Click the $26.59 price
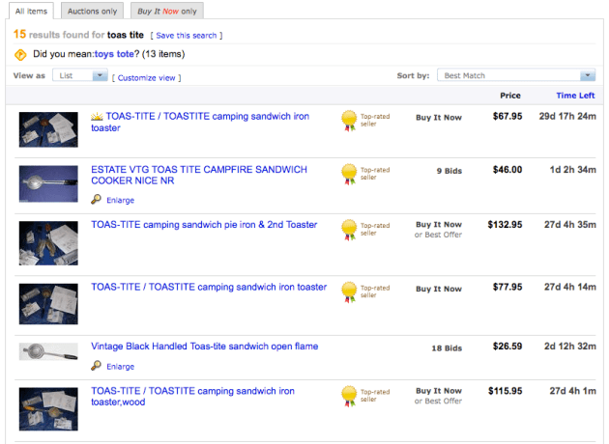609x444 pixels. click(x=507, y=347)
